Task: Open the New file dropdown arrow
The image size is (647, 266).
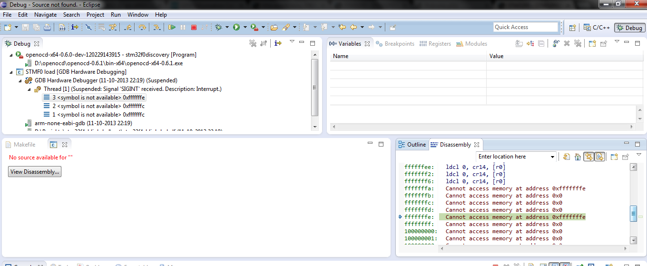Action: click(16, 27)
